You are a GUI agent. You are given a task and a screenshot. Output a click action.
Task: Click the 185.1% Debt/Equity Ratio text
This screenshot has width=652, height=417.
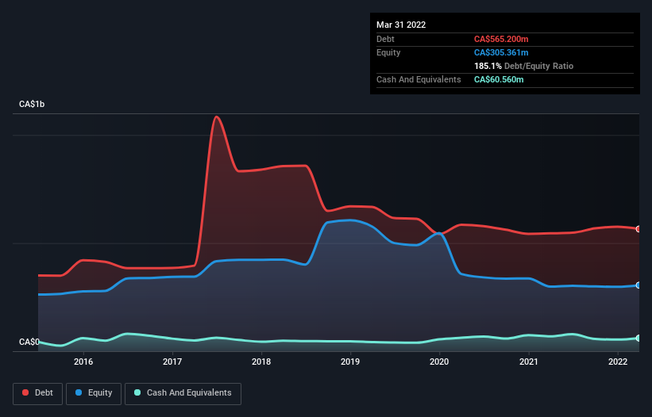[x=523, y=66]
